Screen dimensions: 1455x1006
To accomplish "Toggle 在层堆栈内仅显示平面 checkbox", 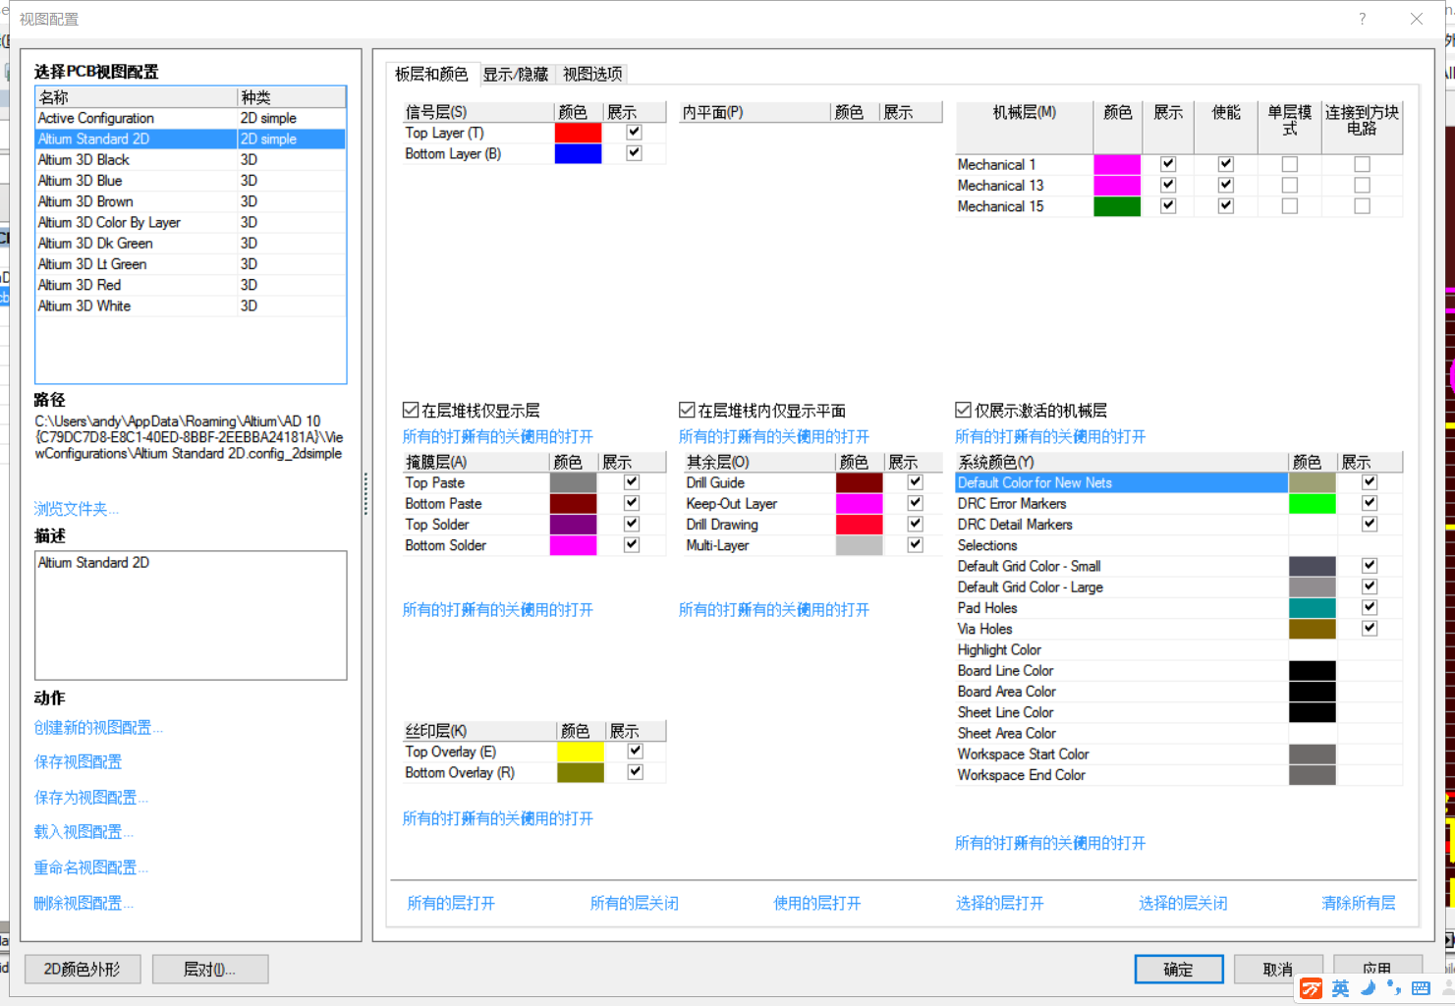I will pos(687,410).
